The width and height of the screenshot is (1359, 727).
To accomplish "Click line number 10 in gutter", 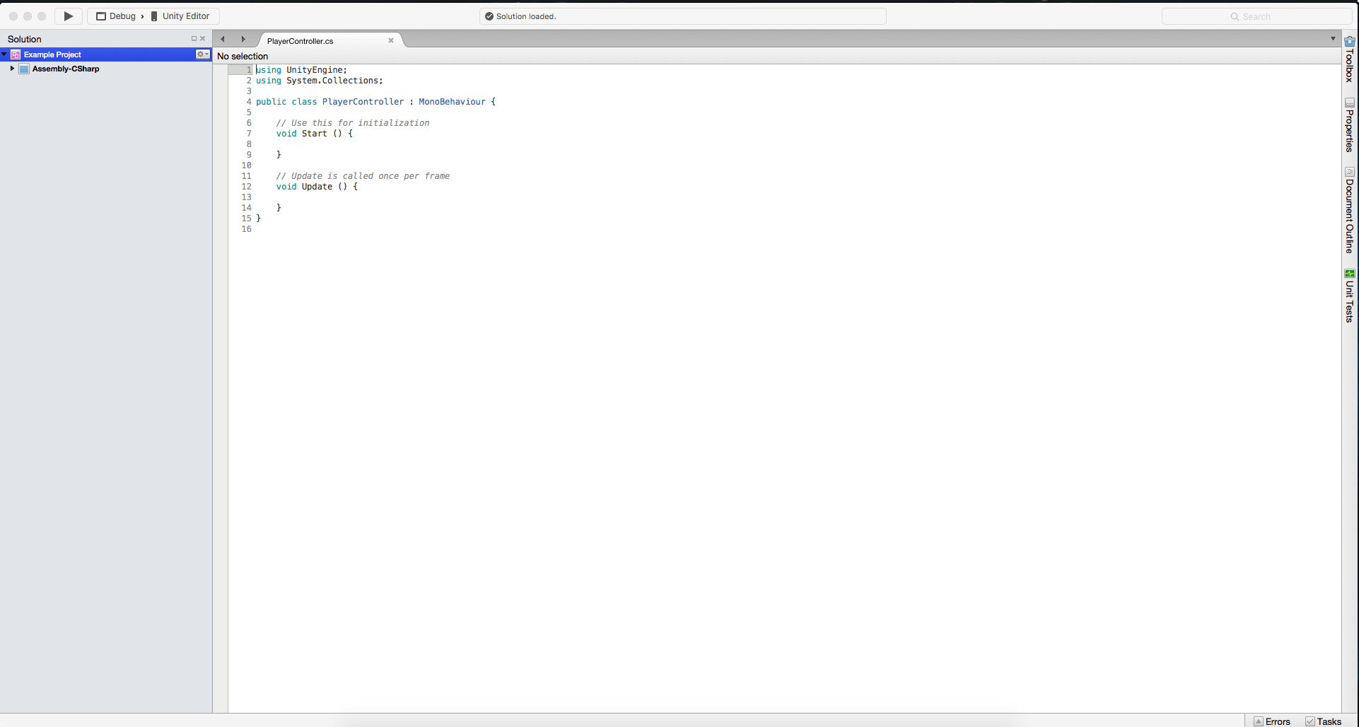I will (x=246, y=165).
